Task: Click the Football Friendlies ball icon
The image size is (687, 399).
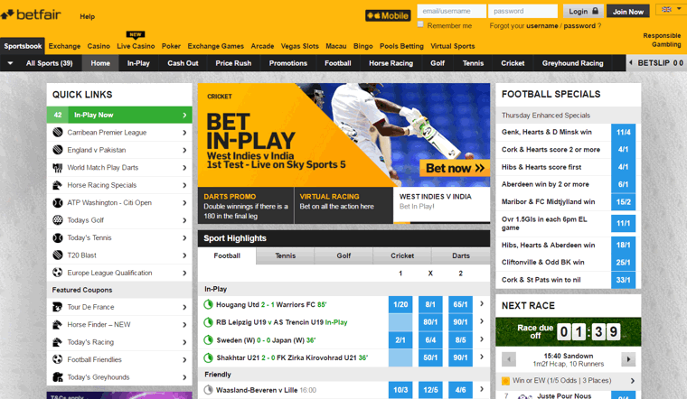Action: coord(57,359)
